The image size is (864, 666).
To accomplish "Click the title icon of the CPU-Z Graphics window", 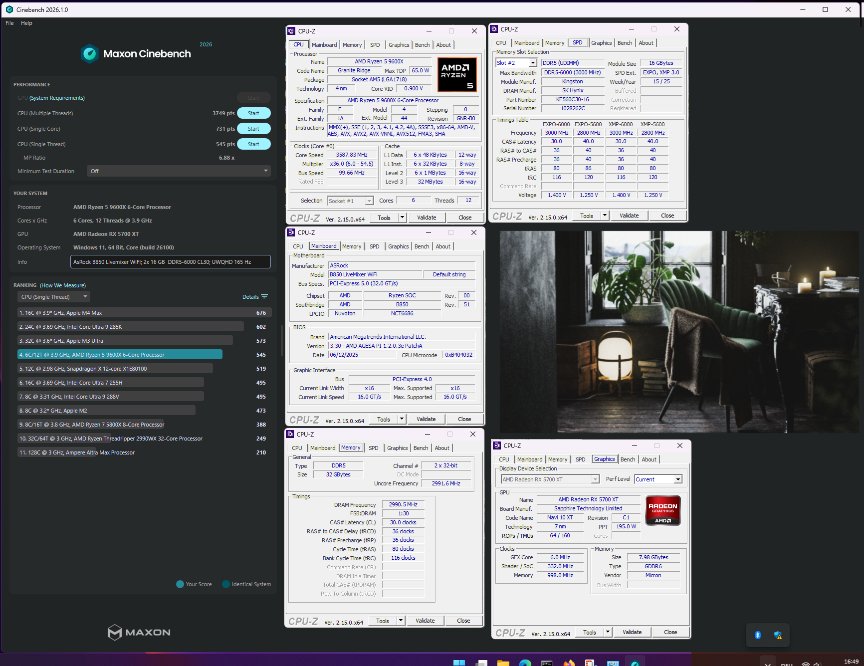I will coord(497,445).
